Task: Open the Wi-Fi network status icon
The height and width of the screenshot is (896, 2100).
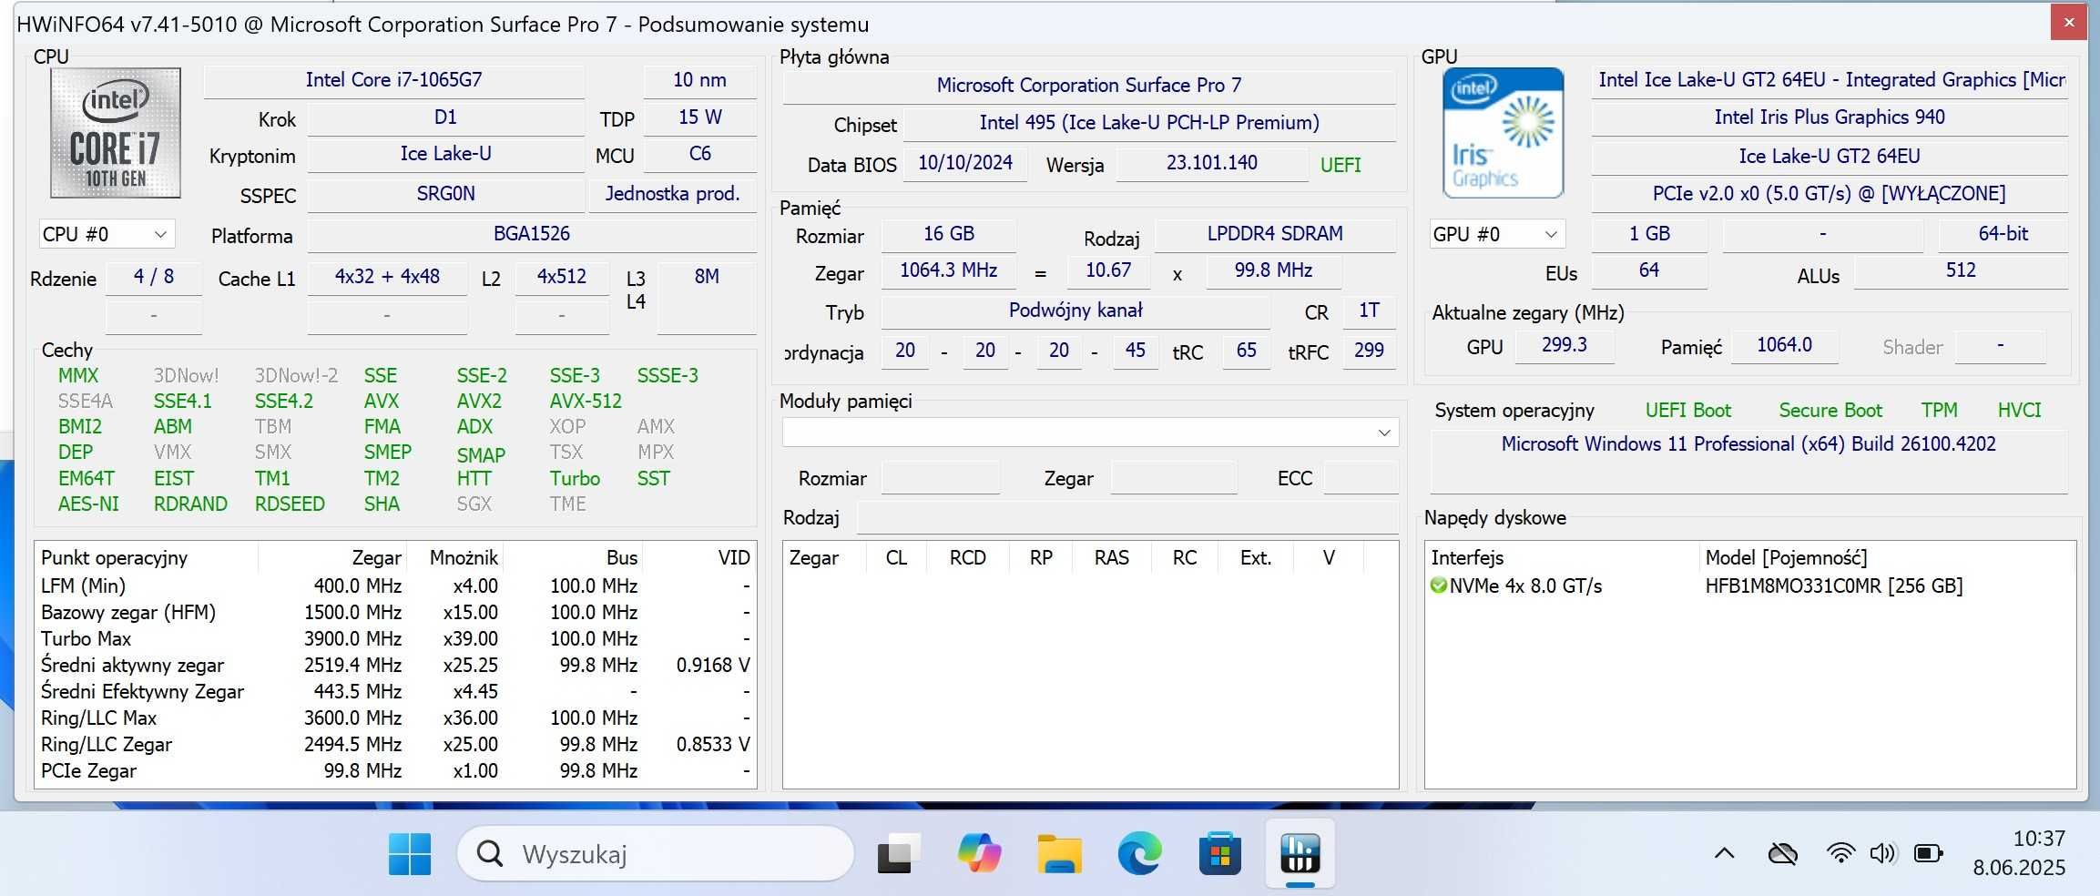Action: click(x=1840, y=853)
